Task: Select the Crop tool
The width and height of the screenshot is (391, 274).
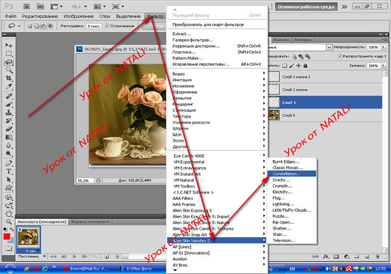Action: 9,78
